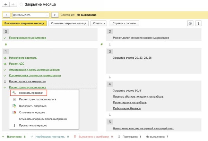This screenshot has width=208, height=141.
Task: Click status icon beside Начисление зарплаты
Action: [x=5, y=58]
